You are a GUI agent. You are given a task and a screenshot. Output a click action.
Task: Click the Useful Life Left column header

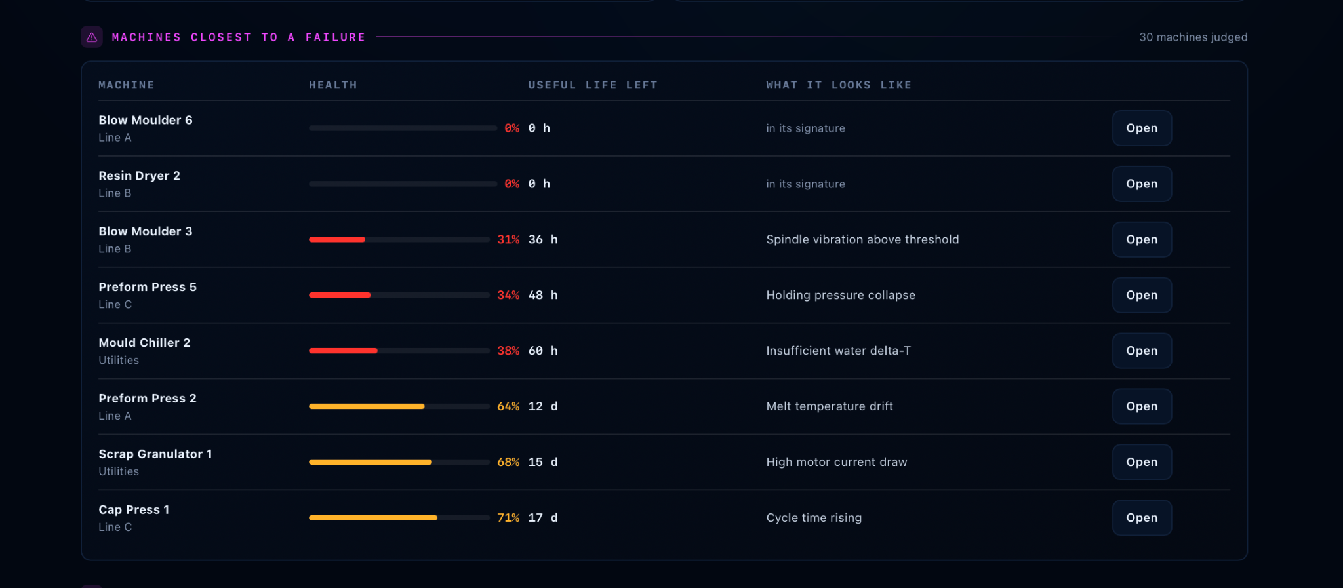(593, 85)
